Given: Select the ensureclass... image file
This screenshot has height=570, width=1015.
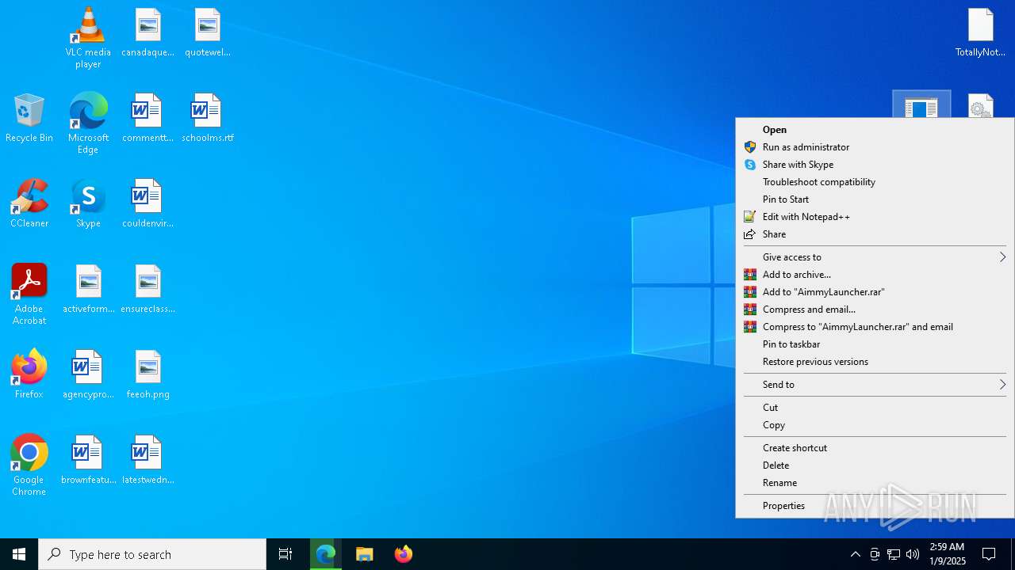Looking at the screenshot, I should click(x=147, y=290).
